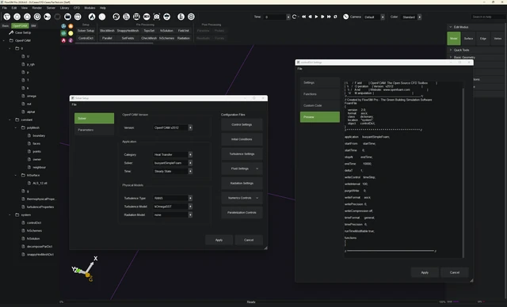Screen dimensions: 507x307
Task: Switch to Parameters tab in Solver Setup
Action: (94, 130)
